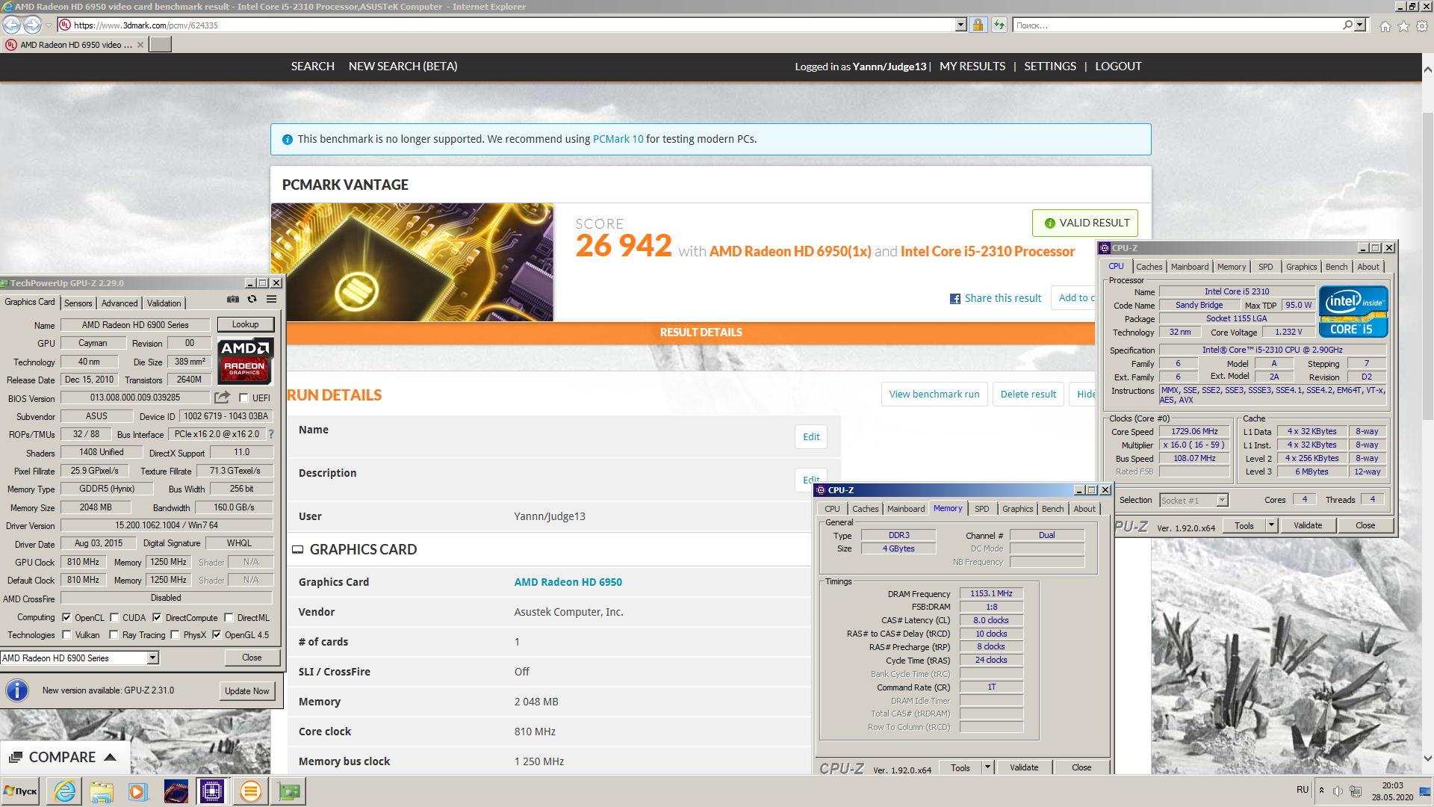1434x807 pixels.
Task: Open the address bar history dropdown arrow
Action: (960, 25)
